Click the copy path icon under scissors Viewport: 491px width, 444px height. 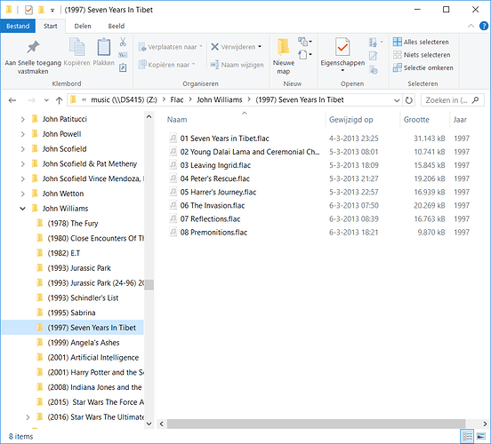123,55
